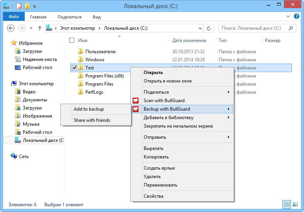The height and width of the screenshot is (212, 304).
Task: Switch to the Главная ribbon tab
Action: (38, 17)
